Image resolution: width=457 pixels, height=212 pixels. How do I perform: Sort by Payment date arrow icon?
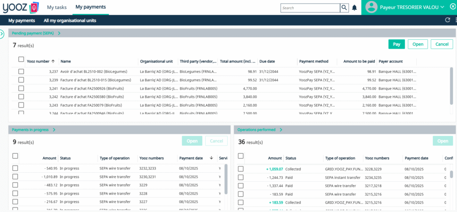click(211, 158)
